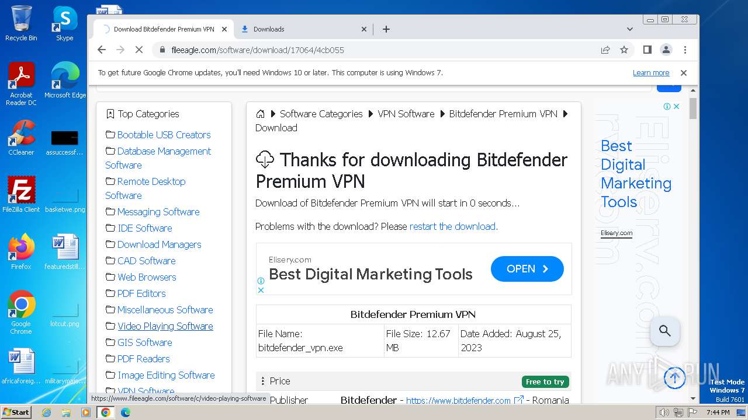Launch Firefox from desktop

21,252
